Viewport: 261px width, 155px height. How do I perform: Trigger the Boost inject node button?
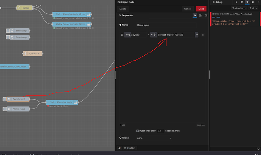(5, 99)
